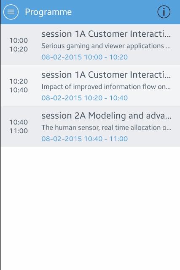
Task: Open session 2A Modeling and advanced title
Action: point(107,115)
